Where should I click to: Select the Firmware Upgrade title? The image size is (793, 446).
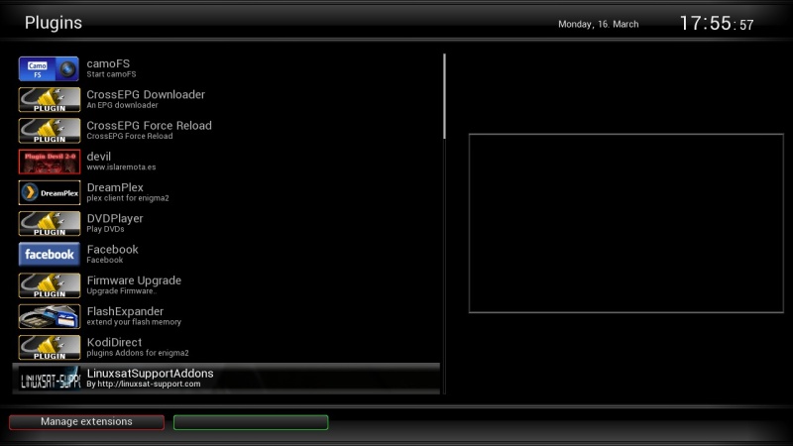pyautogui.click(x=134, y=280)
